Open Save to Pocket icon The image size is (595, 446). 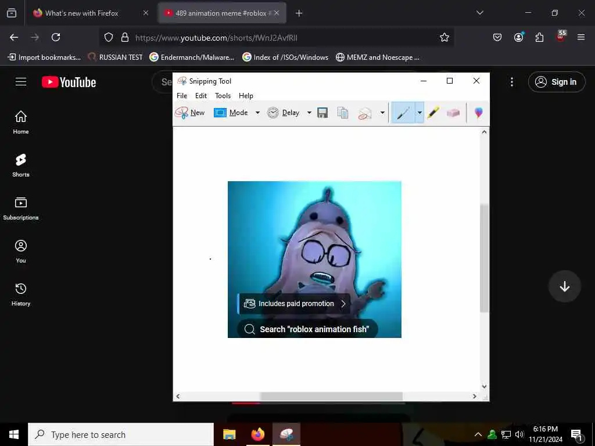[x=497, y=37]
